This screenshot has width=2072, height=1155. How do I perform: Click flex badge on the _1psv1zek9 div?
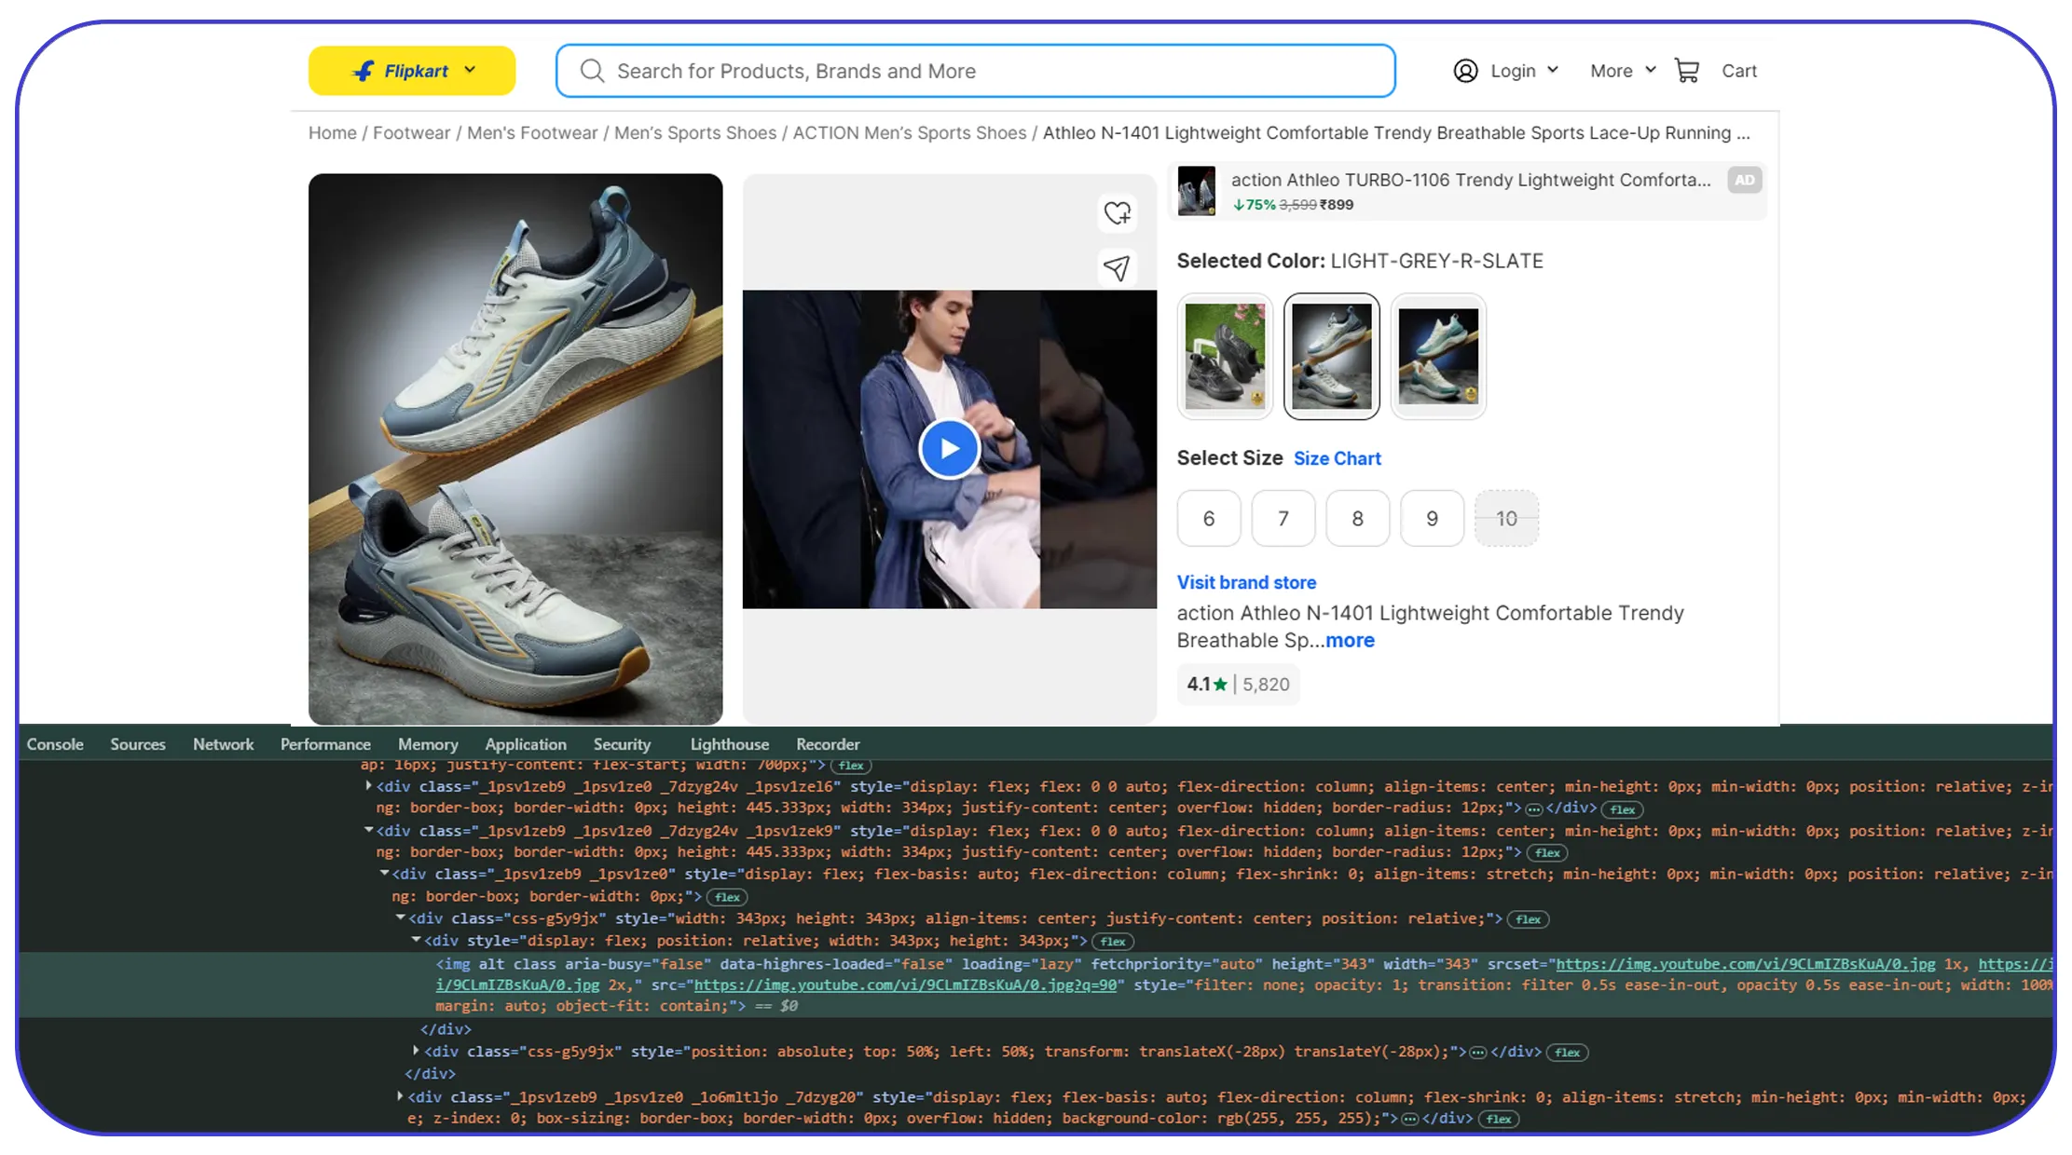tap(1547, 853)
